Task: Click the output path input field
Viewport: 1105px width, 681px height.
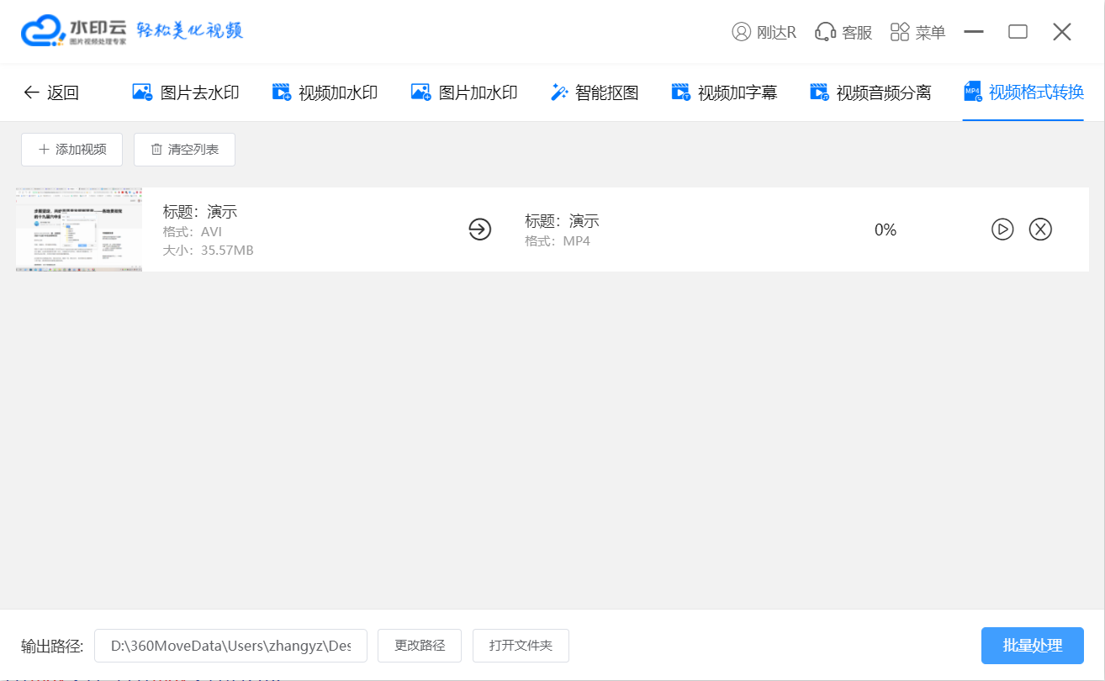Action: click(230, 646)
